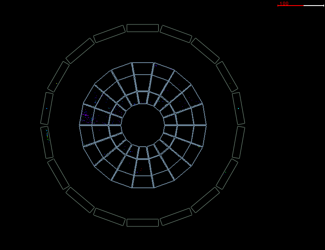Click the red "100" scale label

pyautogui.click(x=284, y=3)
